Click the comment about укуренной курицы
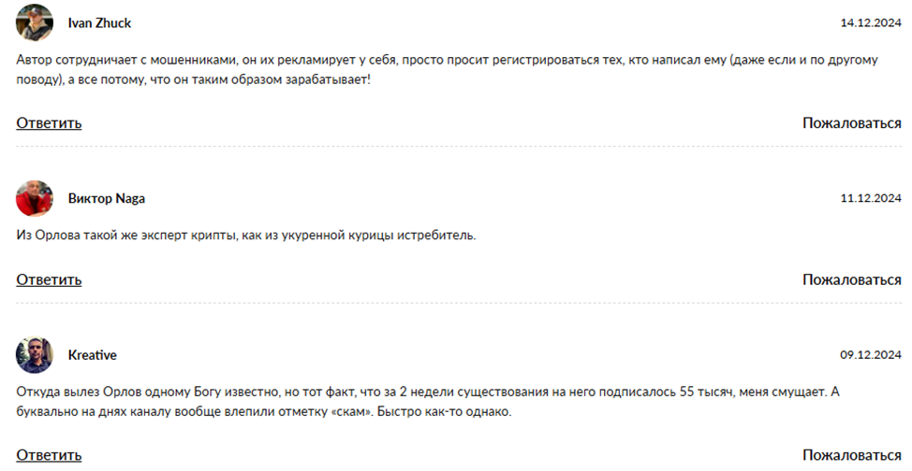Image resolution: width=912 pixels, height=471 pixels. (x=246, y=235)
